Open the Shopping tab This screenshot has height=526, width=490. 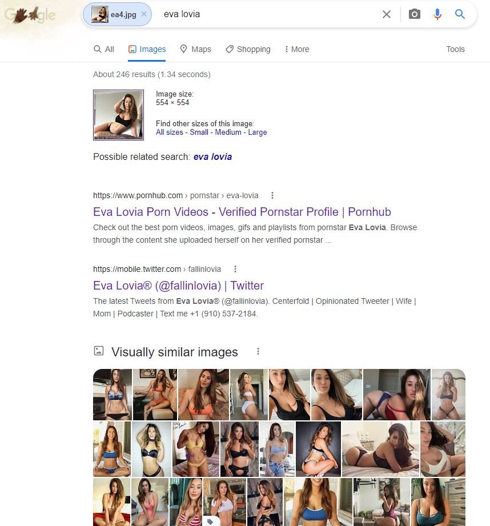[248, 49]
